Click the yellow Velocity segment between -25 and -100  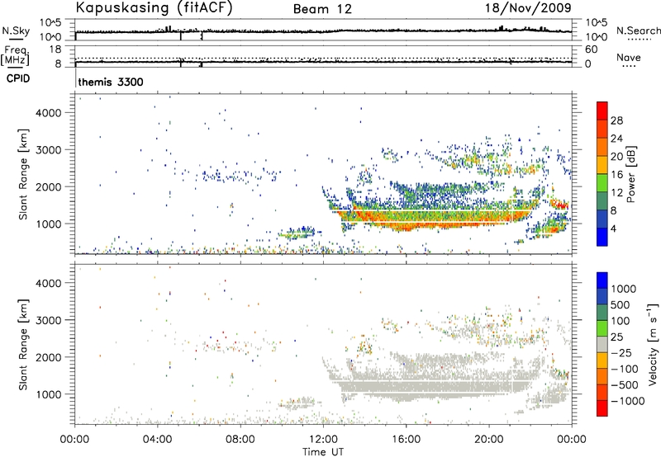click(x=602, y=360)
